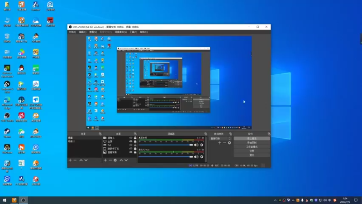Open scene transition type dropdown
This screenshot has width=362, height=204.
[x=220, y=139]
